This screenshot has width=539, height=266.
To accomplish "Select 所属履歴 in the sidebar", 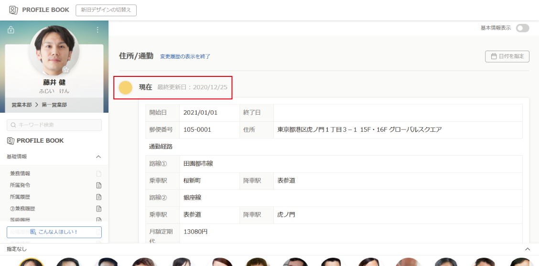I will point(20,197).
